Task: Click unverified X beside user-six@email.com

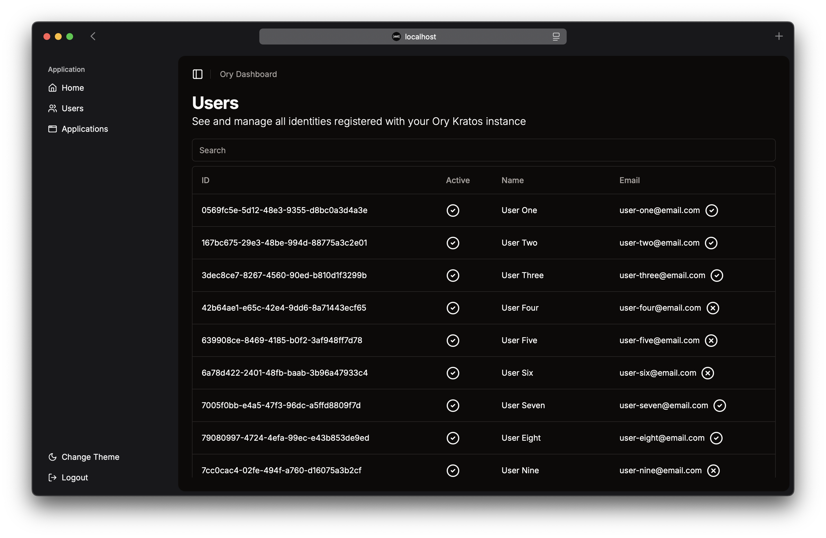Action: coord(708,373)
